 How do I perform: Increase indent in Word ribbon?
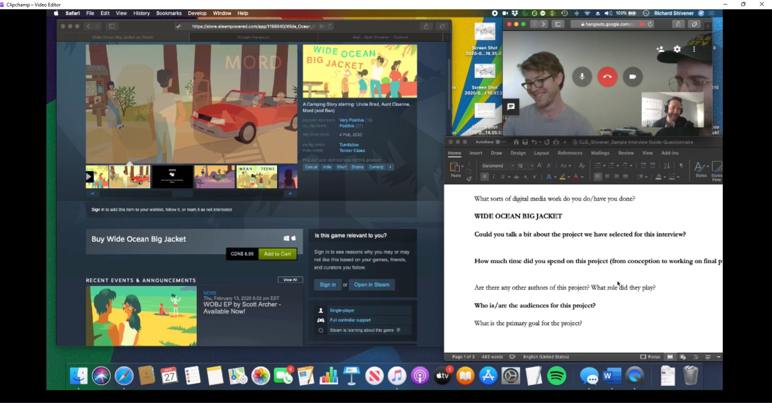(653, 166)
